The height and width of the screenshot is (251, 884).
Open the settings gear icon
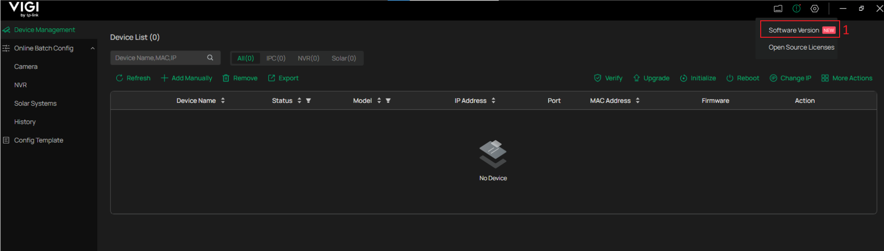815,8
